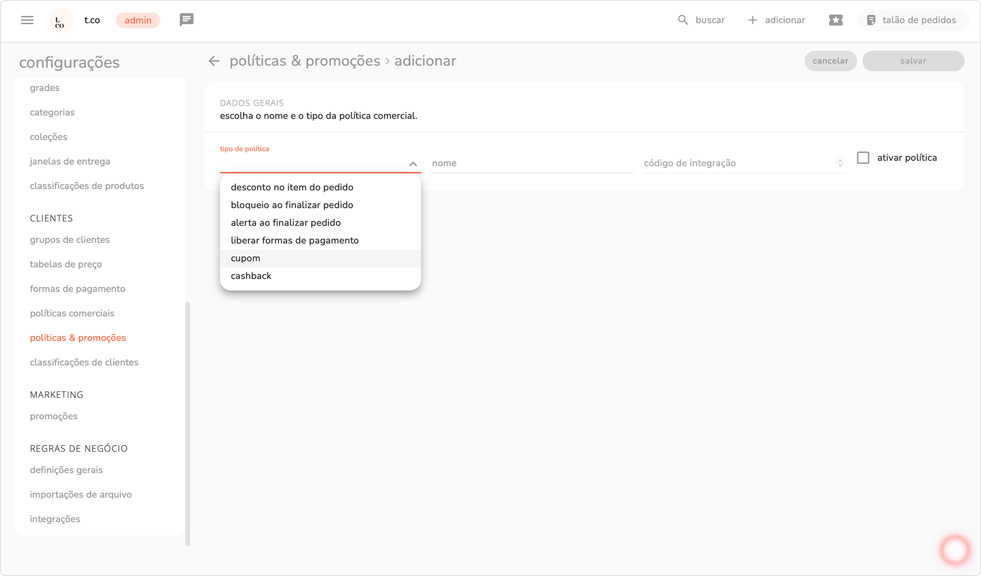Go to integrações in the sidebar
This screenshot has width=981, height=576.
tap(55, 519)
